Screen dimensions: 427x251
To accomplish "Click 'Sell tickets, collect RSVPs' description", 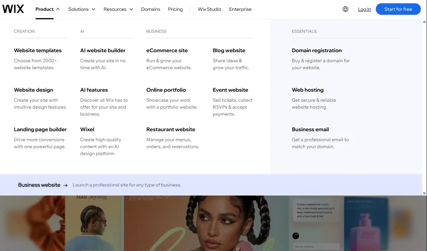I will 233,107.
